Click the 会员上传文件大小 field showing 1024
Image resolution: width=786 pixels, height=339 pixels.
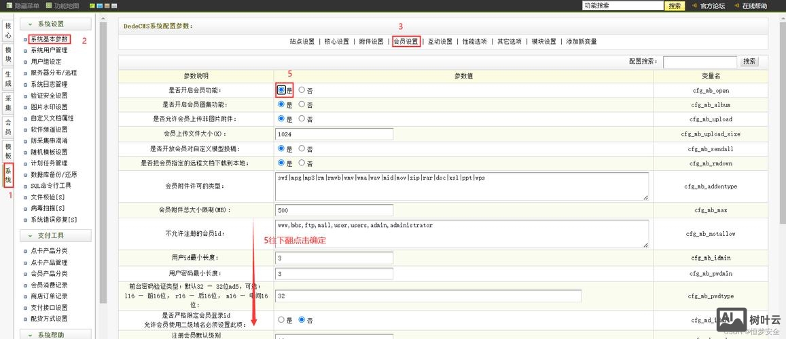[x=334, y=134]
